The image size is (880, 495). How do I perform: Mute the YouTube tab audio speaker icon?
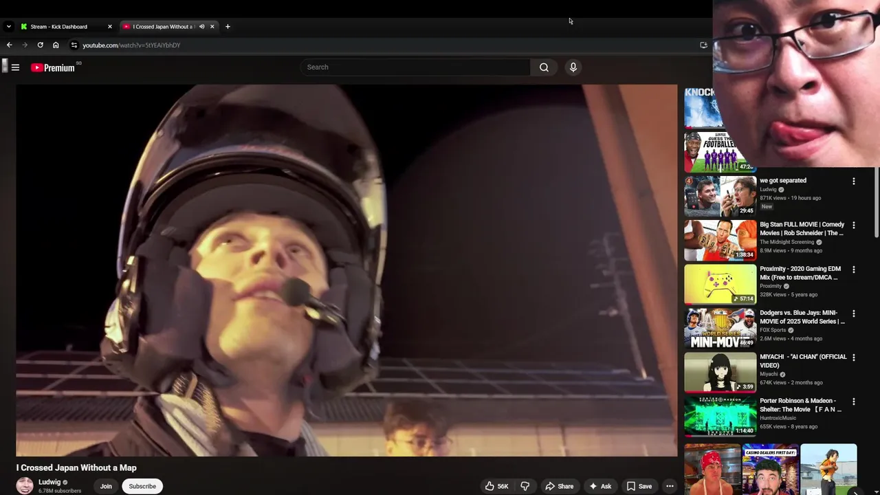coord(201,27)
